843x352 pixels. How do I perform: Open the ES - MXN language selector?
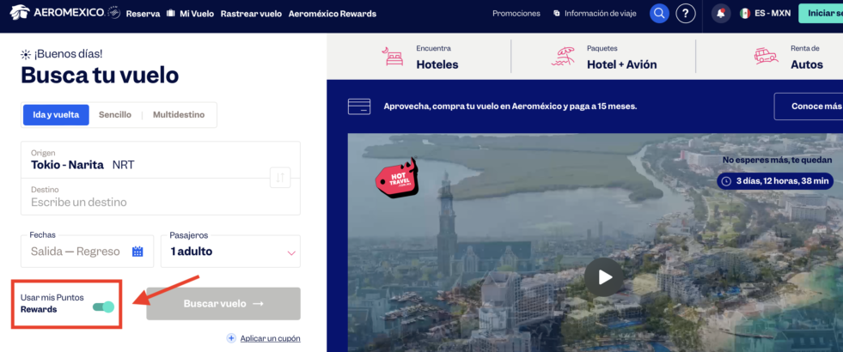pos(765,13)
